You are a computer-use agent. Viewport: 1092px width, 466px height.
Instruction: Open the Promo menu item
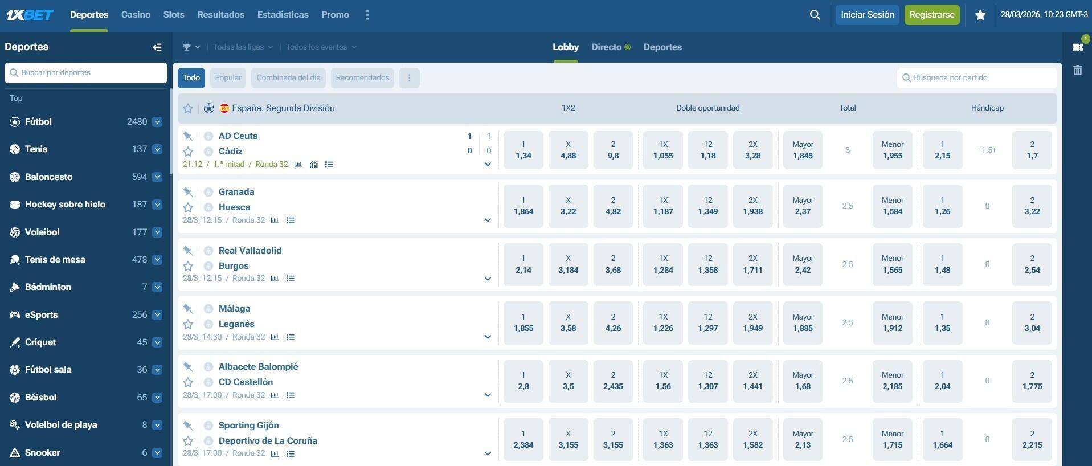pyautogui.click(x=335, y=15)
